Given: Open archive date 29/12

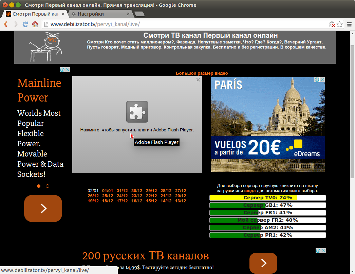Looking at the screenshot, I should coord(151,191).
